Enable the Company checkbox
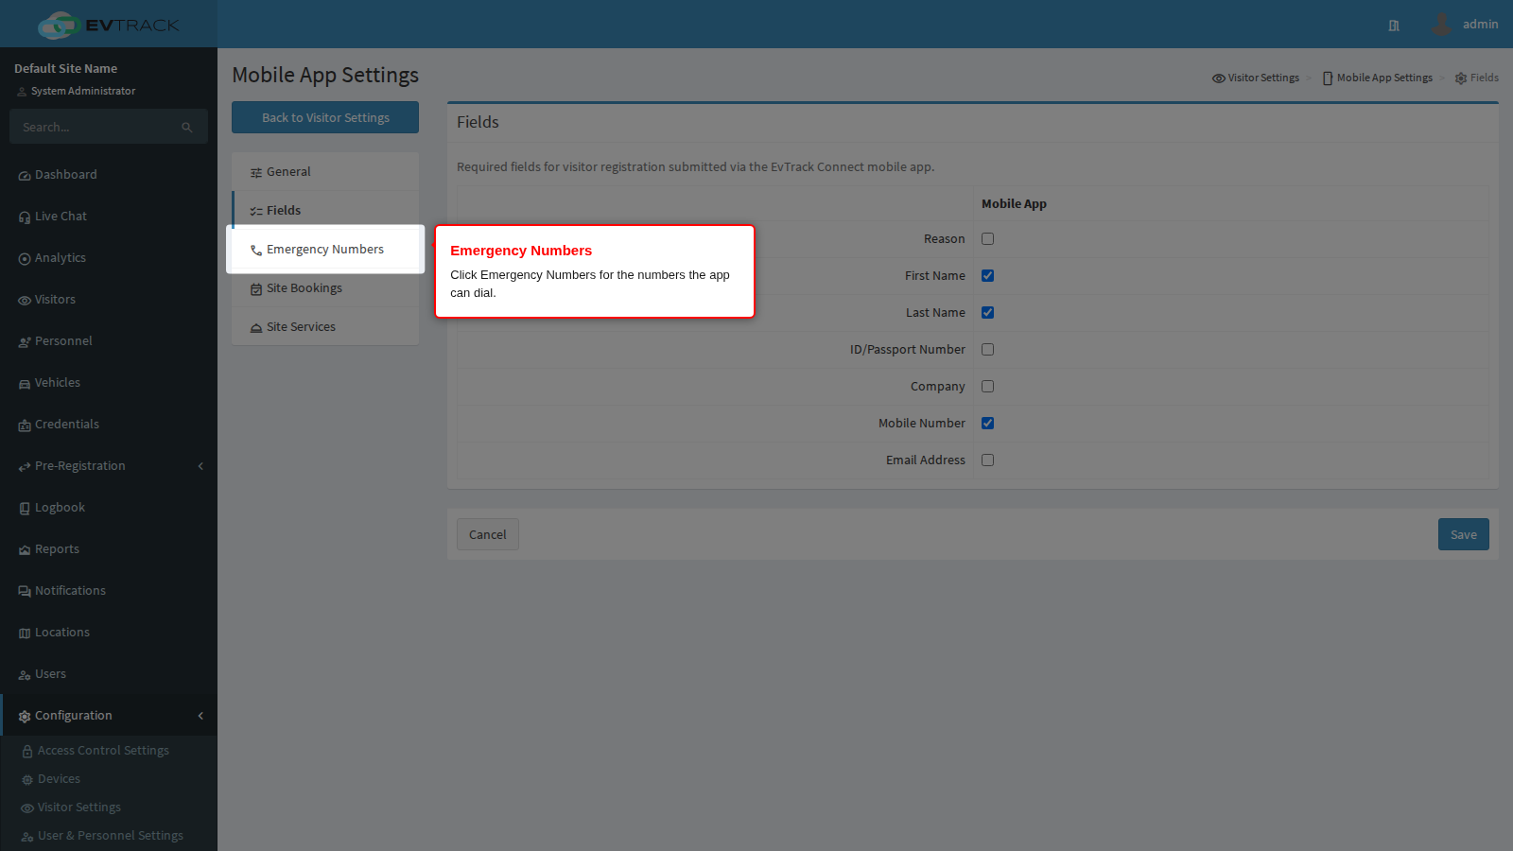 pyautogui.click(x=987, y=387)
